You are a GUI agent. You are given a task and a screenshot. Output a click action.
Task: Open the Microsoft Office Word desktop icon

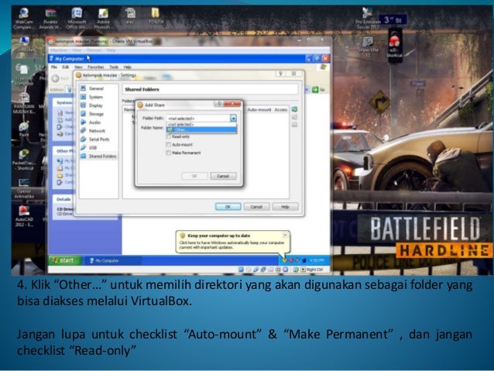click(x=76, y=19)
